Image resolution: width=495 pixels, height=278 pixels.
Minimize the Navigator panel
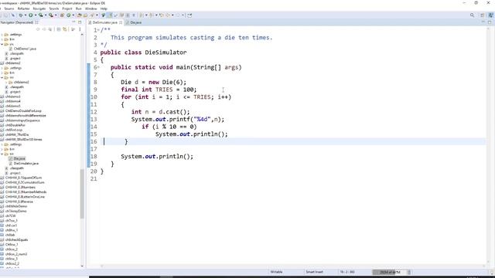tap(74, 22)
